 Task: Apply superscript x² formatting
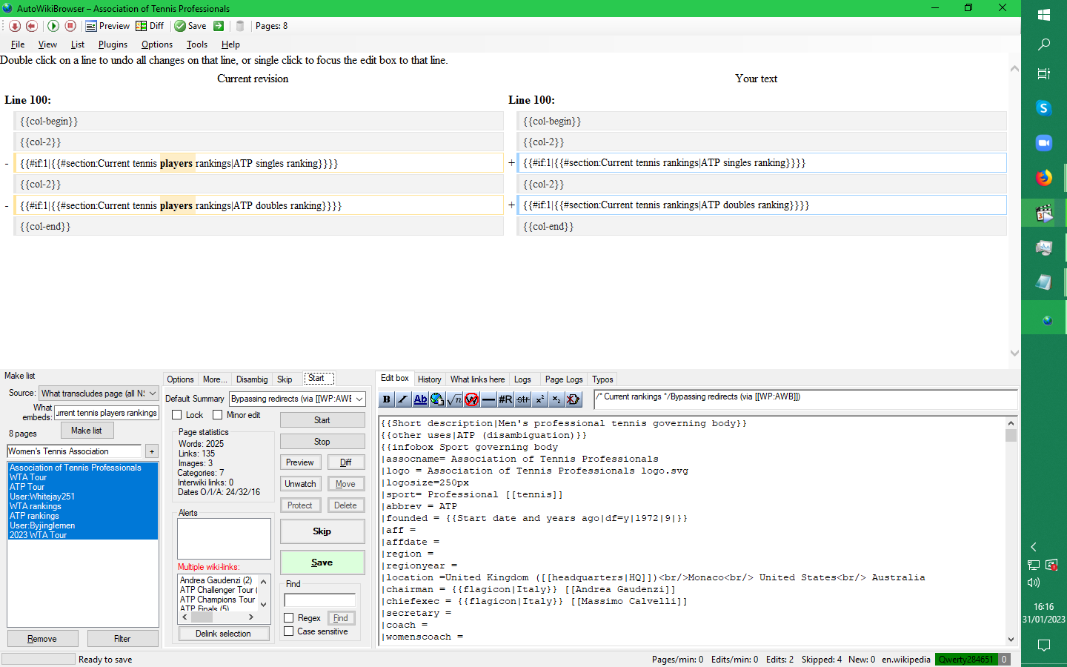539,399
